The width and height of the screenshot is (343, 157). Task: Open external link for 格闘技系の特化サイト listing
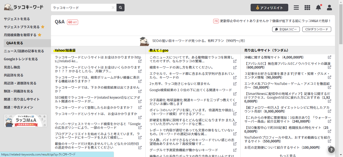[329, 131]
